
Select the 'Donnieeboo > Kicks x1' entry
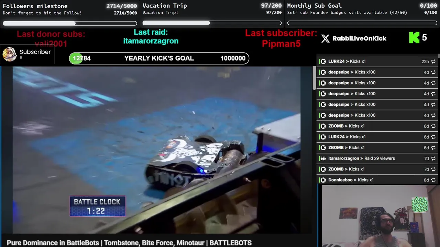(x=377, y=180)
